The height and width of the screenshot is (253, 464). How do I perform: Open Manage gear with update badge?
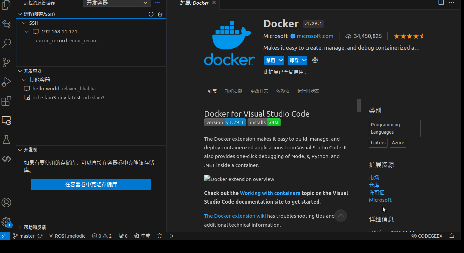[6, 222]
